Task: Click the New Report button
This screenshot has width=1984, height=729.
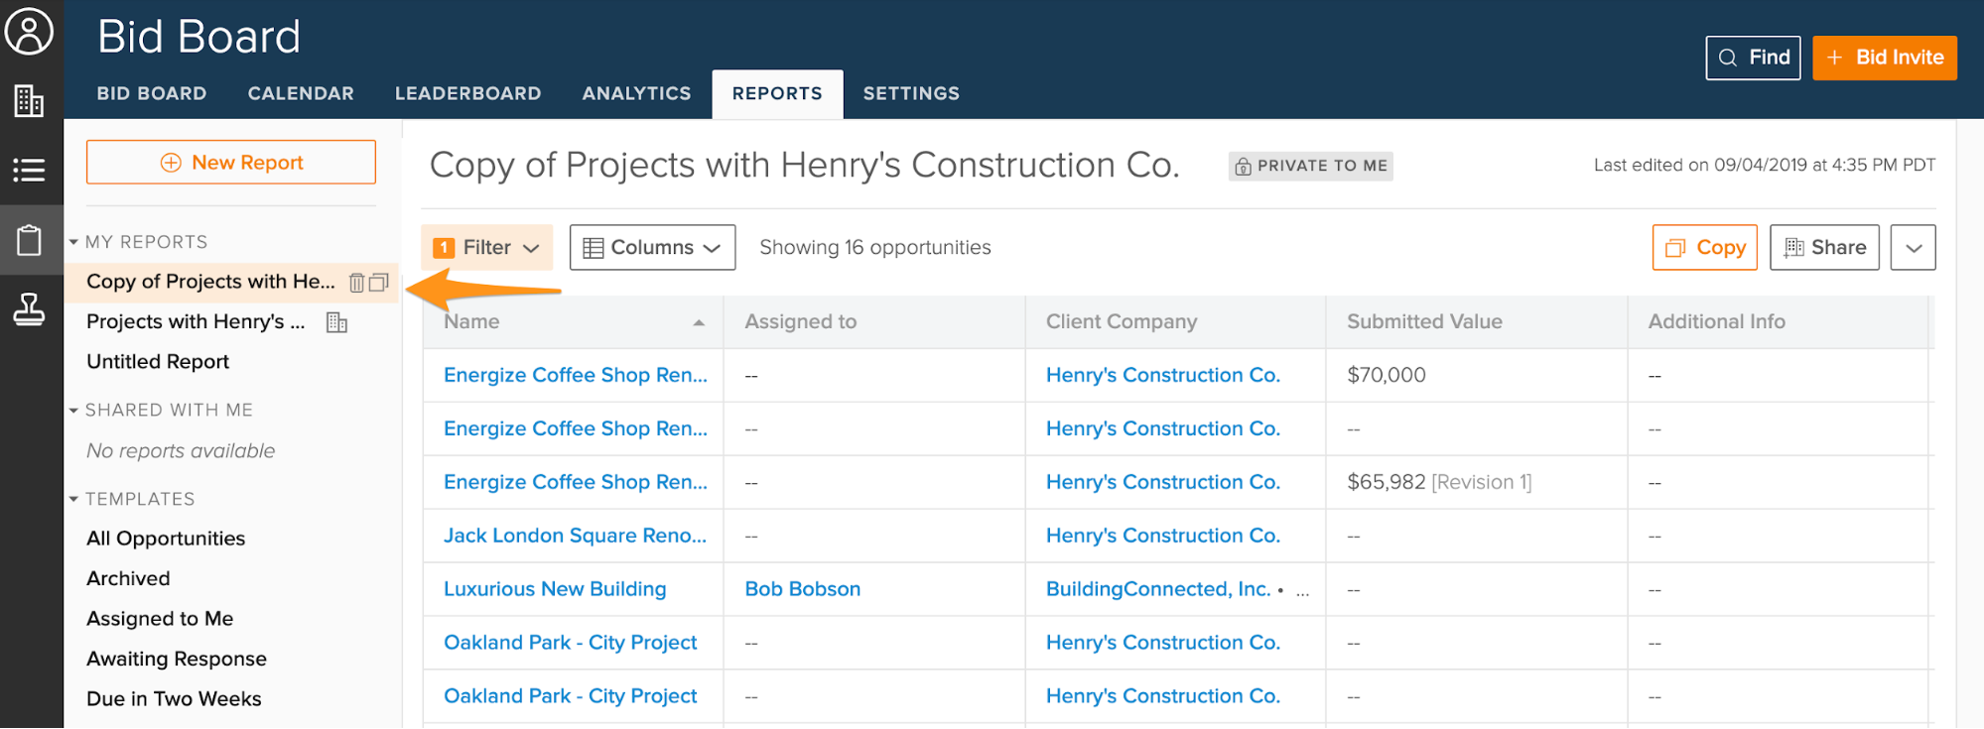Action: [x=231, y=163]
